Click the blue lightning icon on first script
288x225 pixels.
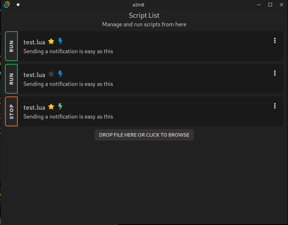pos(60,42)
